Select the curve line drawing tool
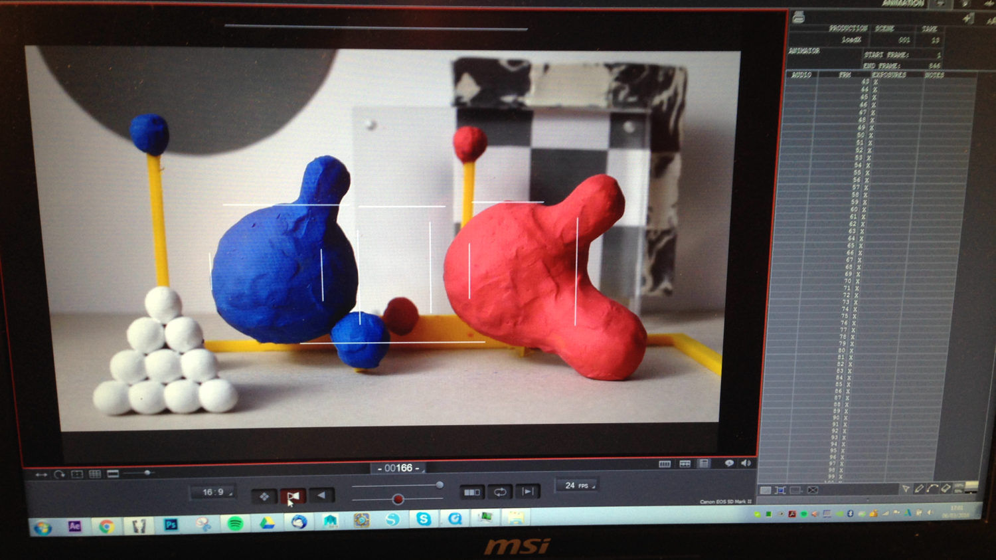 [932, 488]
